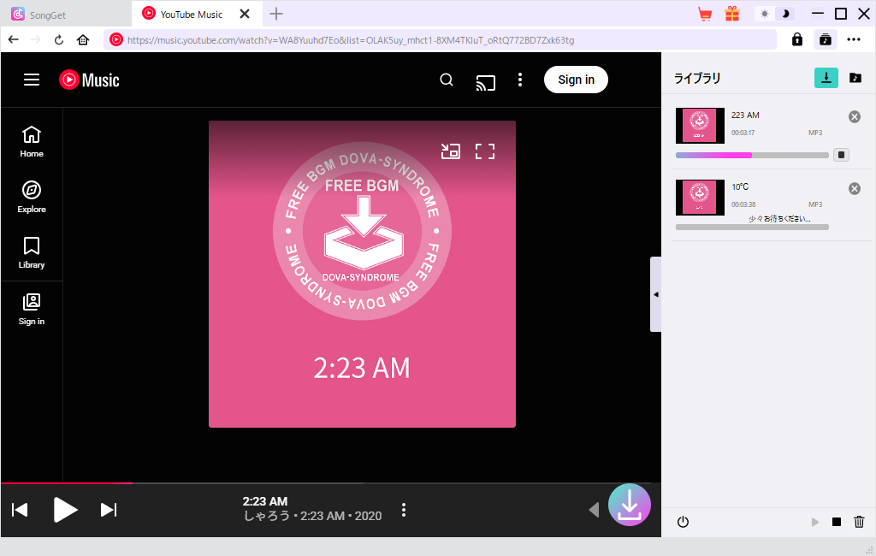Click the Cast to device icon
Image resolution: width=876 pixels, height=556 pixels.
[x=485, y=80]
